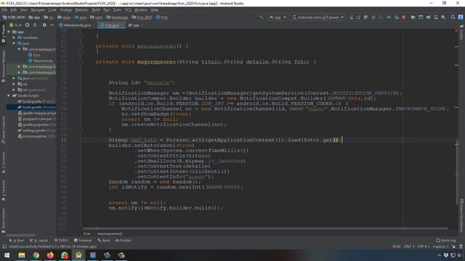The height and width of the screenshot is (261, 465).
Task: Open the VCS menu
Action: (x=128, y=10)
